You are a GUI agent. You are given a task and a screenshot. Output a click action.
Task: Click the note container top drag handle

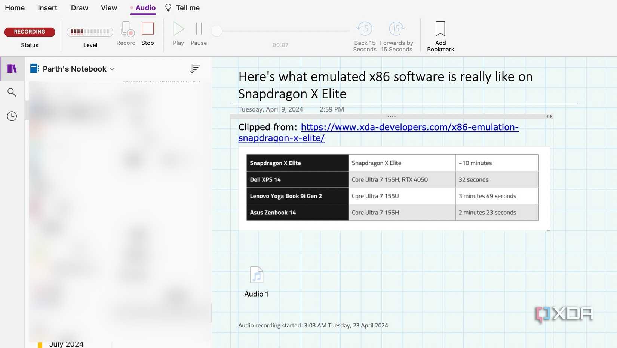pos(392,117)
